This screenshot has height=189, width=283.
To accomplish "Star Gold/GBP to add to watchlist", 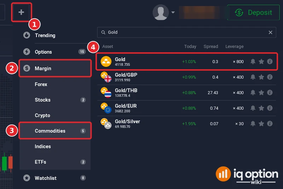I will click(261, 77).
